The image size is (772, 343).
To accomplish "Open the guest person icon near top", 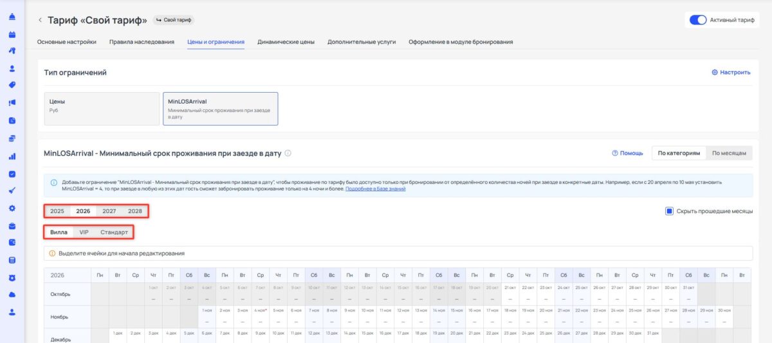I will pyautogui.click(x=12, y=68).
